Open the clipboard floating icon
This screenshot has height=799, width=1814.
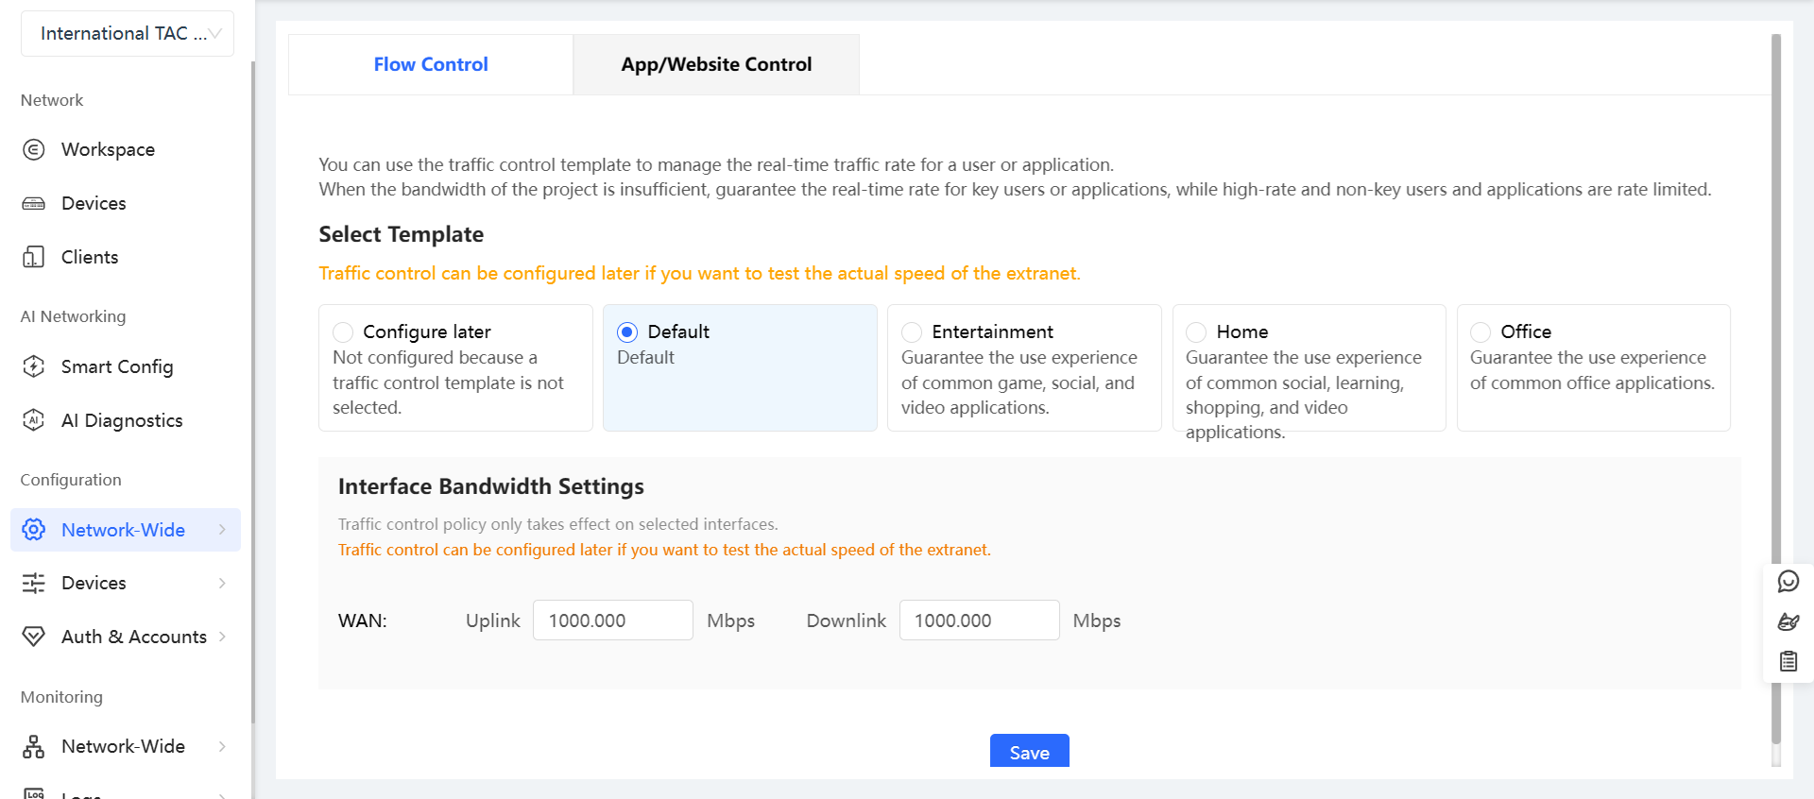1788,661
